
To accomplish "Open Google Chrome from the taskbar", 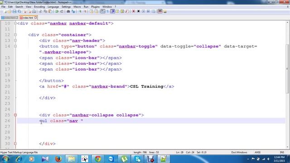I will point(98,159).
